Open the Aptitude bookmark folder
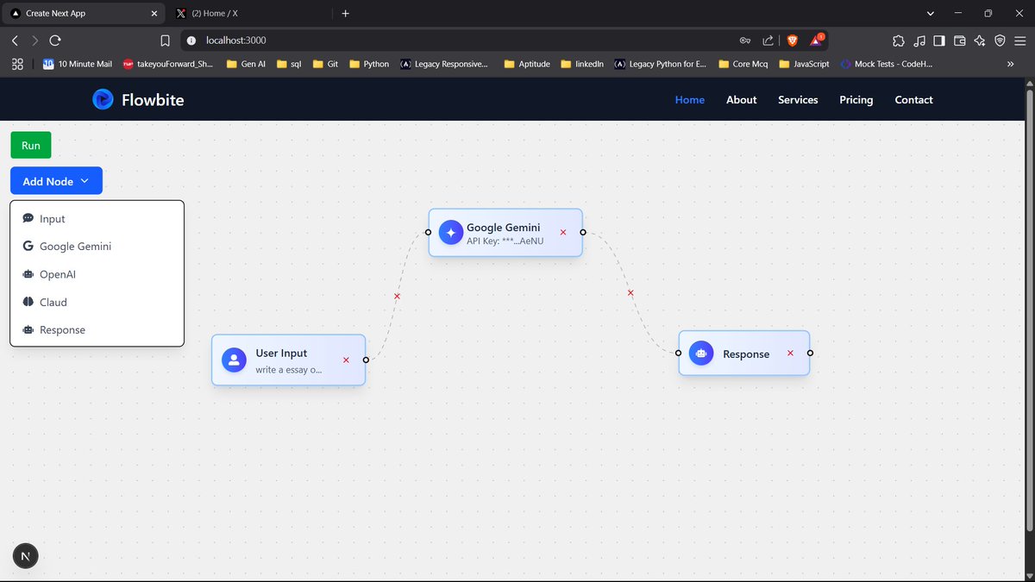1035x582 pixels. pyautogui.click(x=527, y=64)
